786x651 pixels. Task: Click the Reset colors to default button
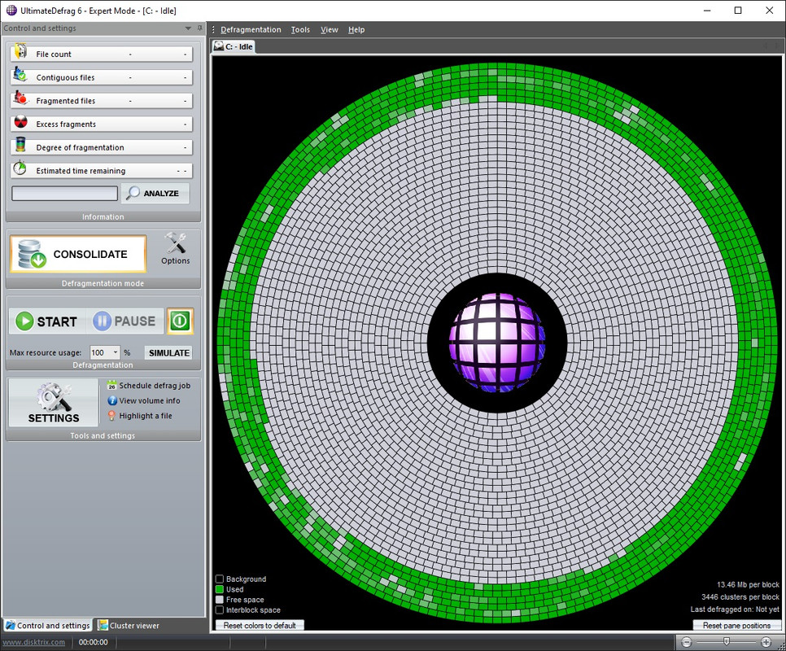coord(260,626)
